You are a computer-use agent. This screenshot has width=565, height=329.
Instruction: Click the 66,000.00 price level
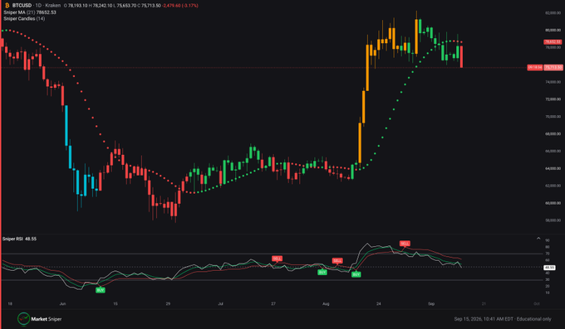pyautogui.click(x=553, y=151)
